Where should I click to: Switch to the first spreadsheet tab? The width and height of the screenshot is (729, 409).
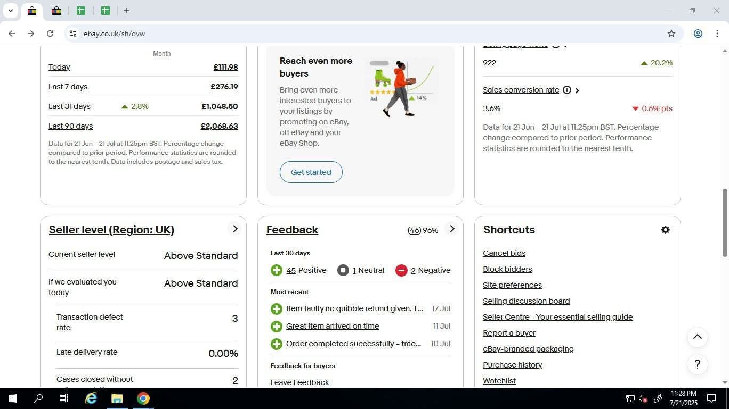click(81, 11)
